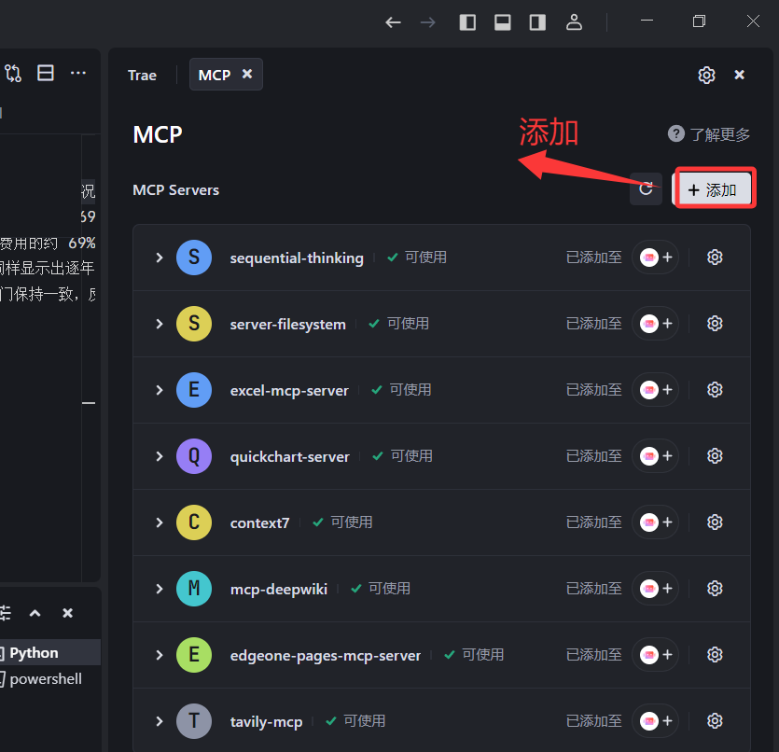Image resolution: width=779 pixels, height=752 pixels.
Task: Select the excel-mcp-server name
Action: pos(289,390)
